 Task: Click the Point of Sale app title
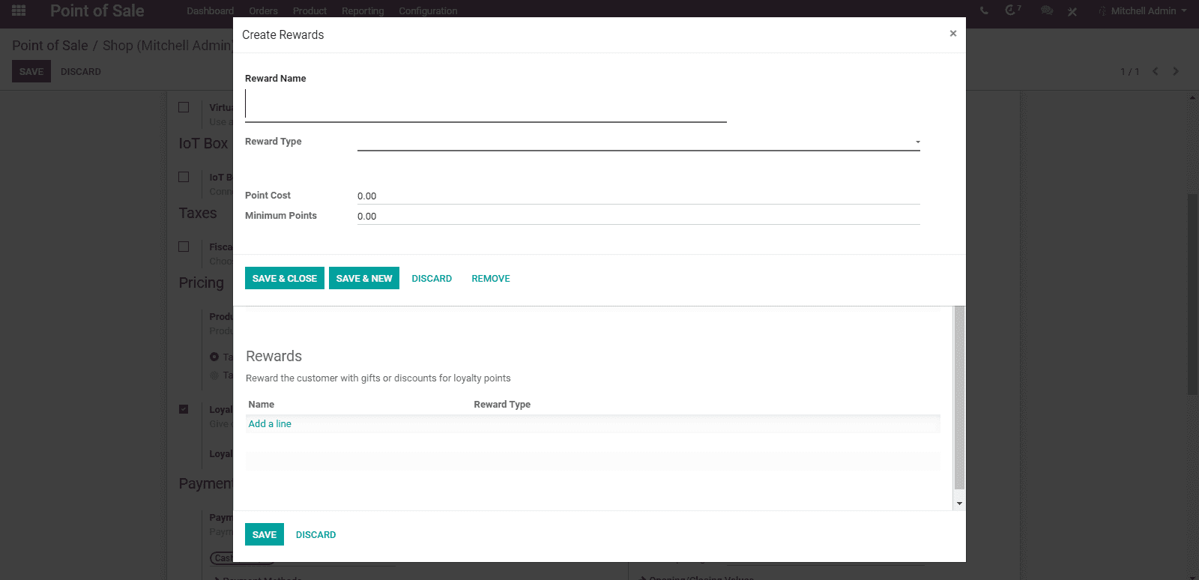(97, 10)
